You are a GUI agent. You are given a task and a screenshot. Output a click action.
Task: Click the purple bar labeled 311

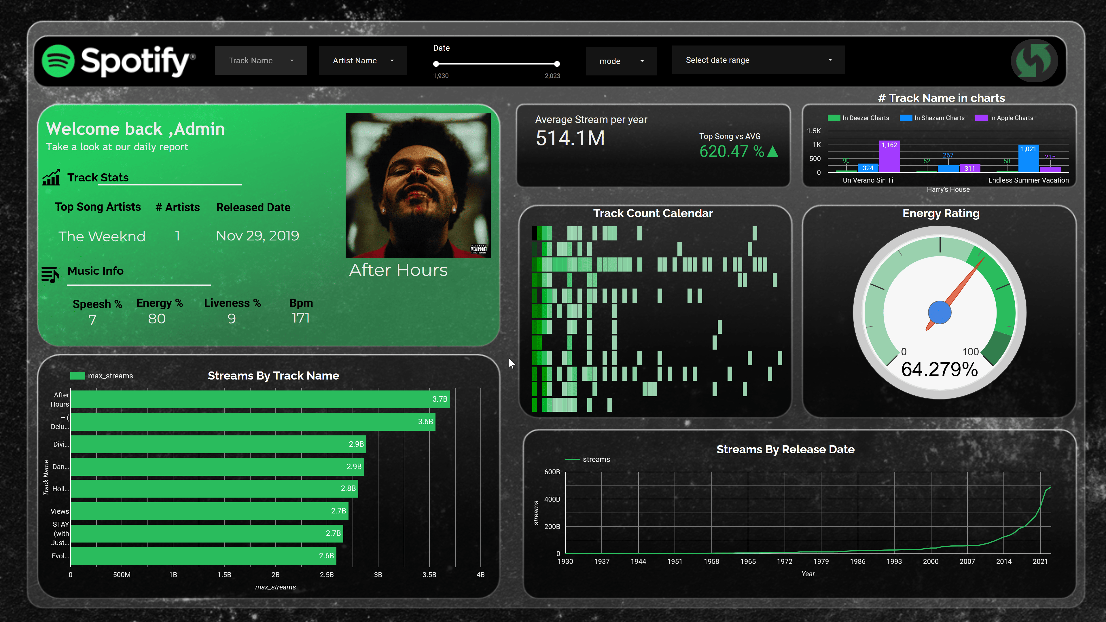(x=969, y=168)
